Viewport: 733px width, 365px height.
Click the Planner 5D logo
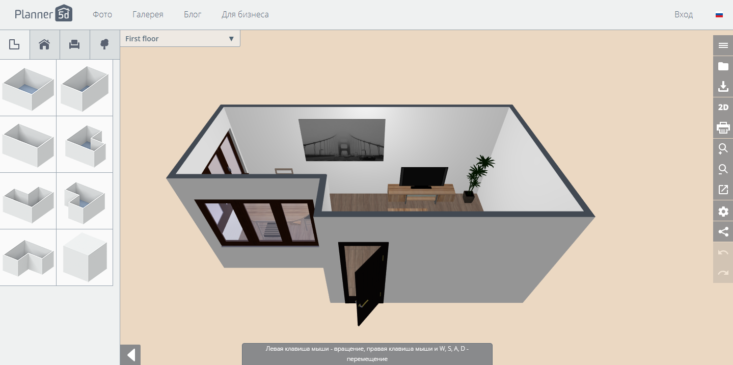(x=43, y=14)
